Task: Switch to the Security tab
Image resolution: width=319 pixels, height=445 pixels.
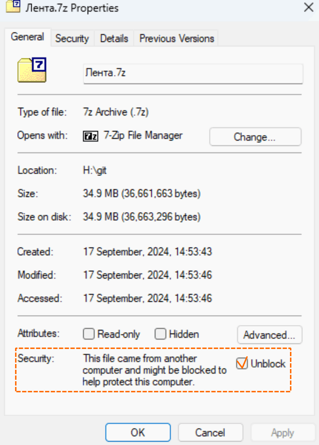Action: coord(72,38)
